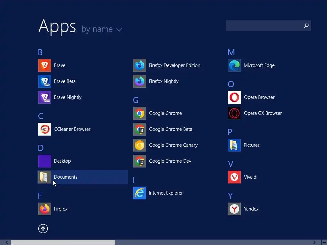Screen dimensions: 327x245
Task: Click the 'Google Chrome Canary' label
Action: (173, 145)
